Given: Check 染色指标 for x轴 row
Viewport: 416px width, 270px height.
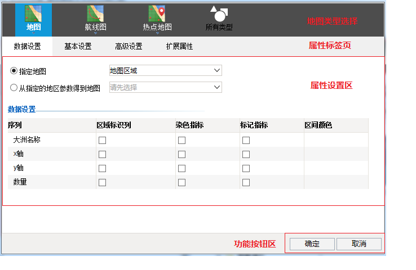Looking at the screenshot, I should coord(182,154).
